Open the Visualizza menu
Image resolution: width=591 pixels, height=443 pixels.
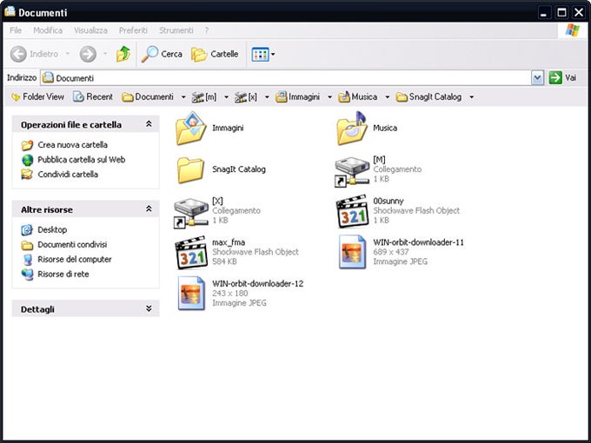click(x=90, y=30)
